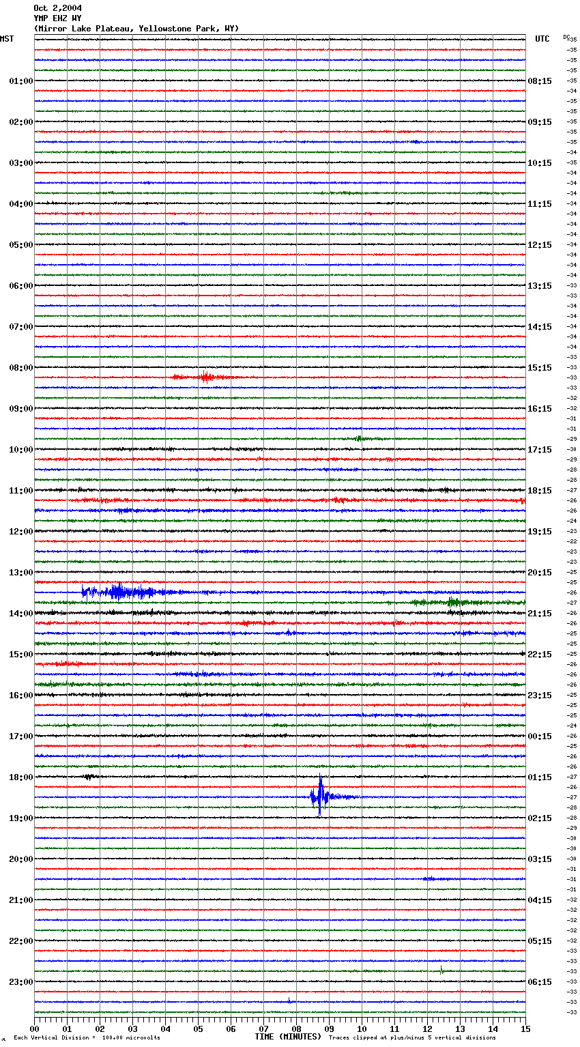The height and width of the screenshot is (1047, 580).
Task: Select the Mirror Lake Plateau location caption
Action: (x=136, y=29)
